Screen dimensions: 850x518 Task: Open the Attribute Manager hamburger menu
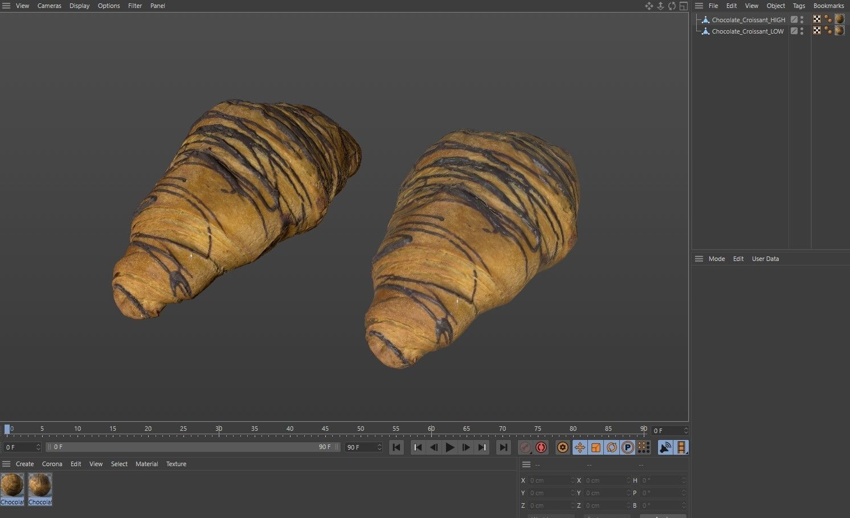pyautogui.click(x=699, y=259)
